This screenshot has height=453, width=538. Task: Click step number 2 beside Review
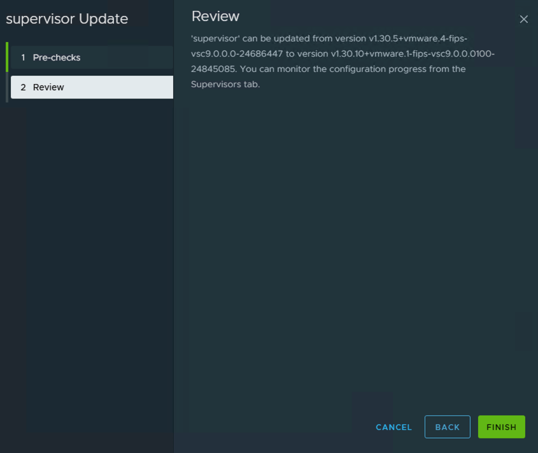tap(23, 87)
